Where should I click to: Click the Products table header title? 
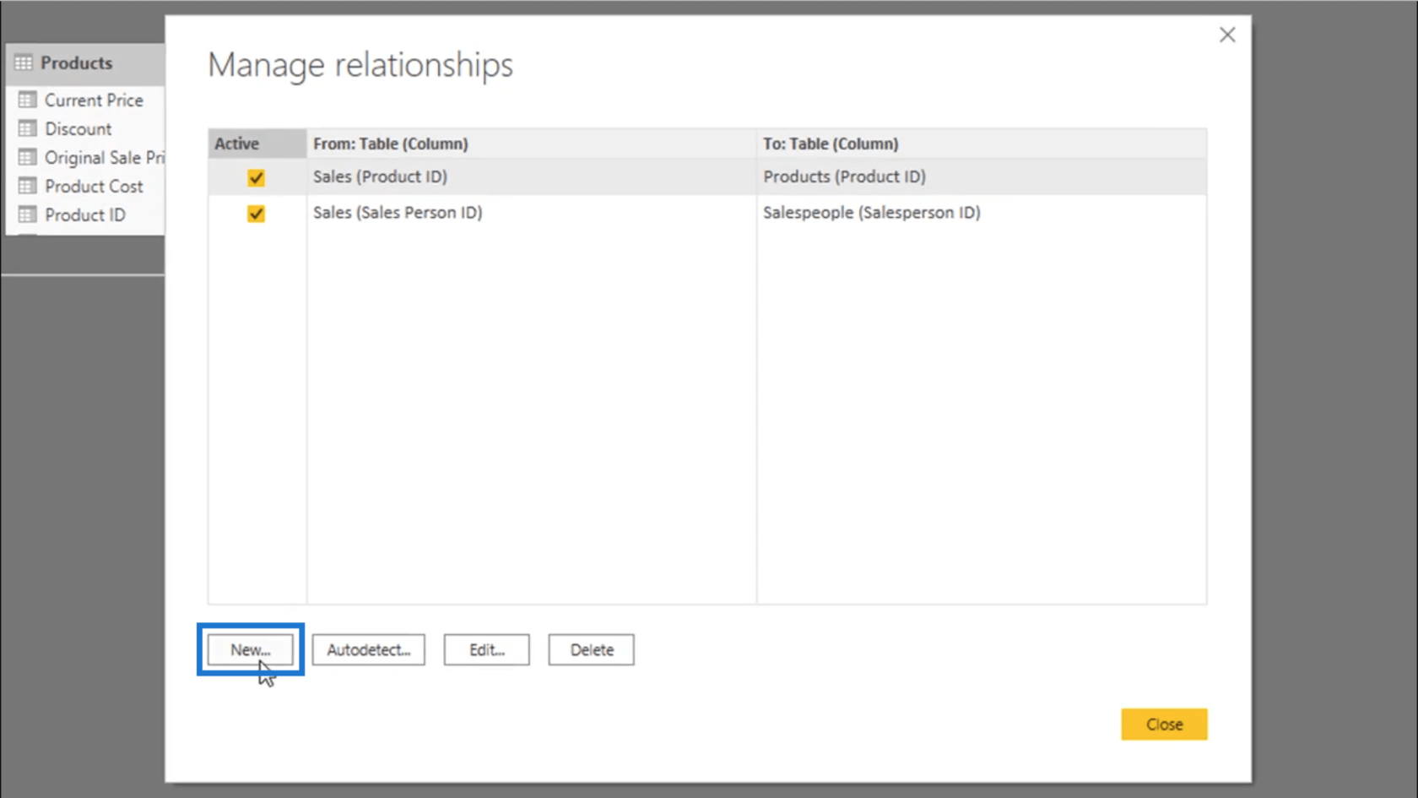coord(76,62)
